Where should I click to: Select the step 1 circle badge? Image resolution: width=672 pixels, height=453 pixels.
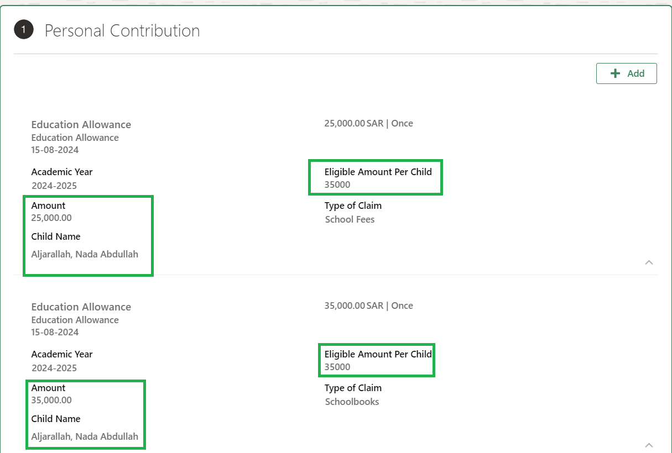pyautogui.click(x=24, y=29)
